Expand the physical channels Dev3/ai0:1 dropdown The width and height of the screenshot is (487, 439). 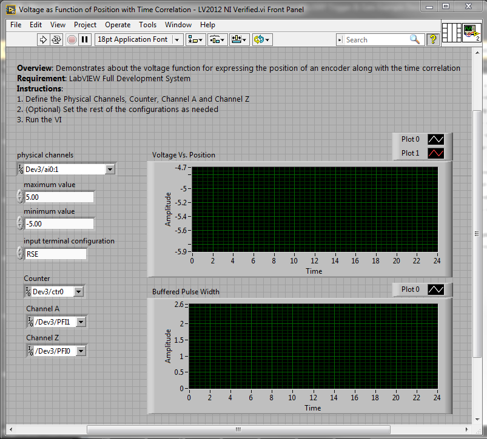pos(110,170)
